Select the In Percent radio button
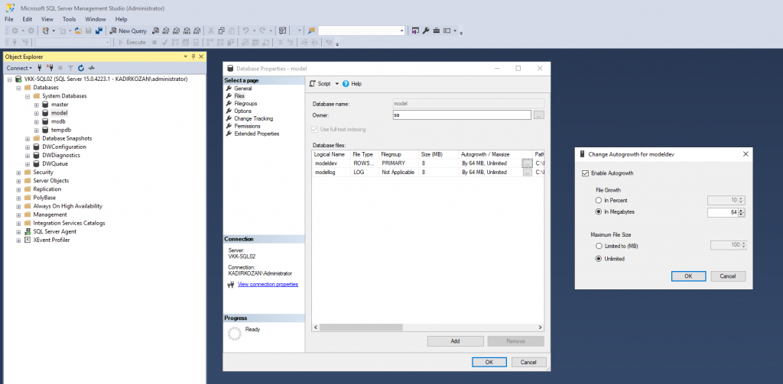Image resolution: width=783 pixels, height=384 pixels. point(599,200)
